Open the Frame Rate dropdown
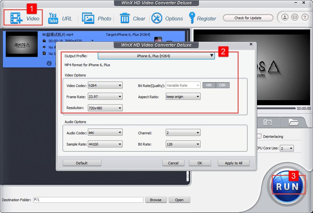The width and height of the screenshot is (313, 213). point(105,96)
